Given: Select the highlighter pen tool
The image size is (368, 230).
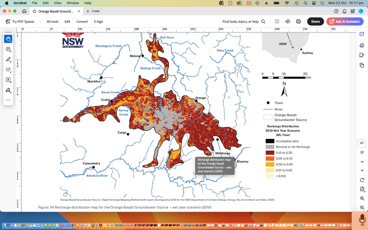Looking at the screenshot, I should coord(8,59).
